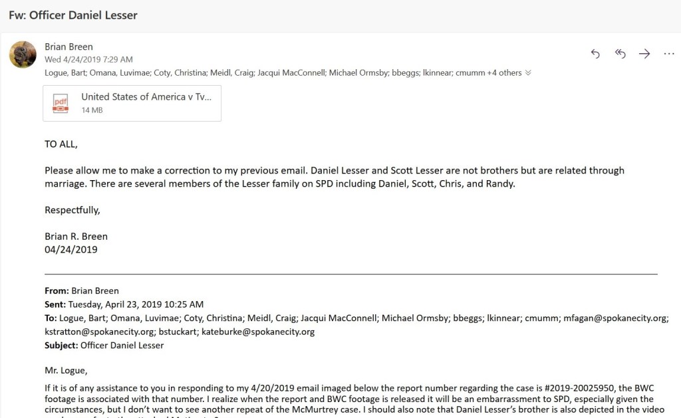Click Brian Breen's profile avatar

point(23,54)
